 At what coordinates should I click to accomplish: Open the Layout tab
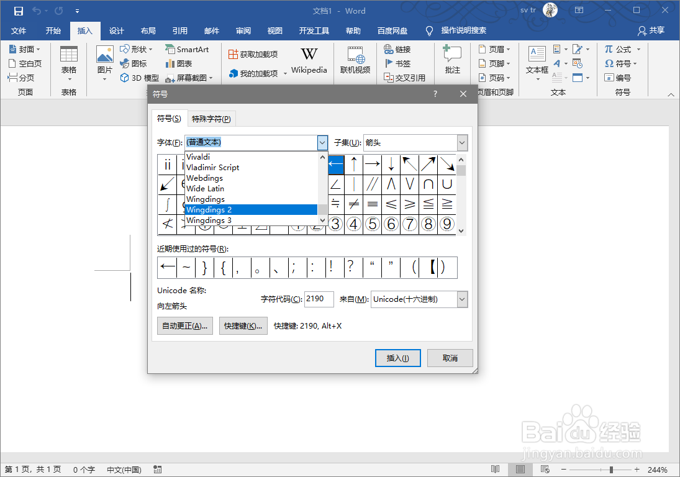(x=148, y=31)
